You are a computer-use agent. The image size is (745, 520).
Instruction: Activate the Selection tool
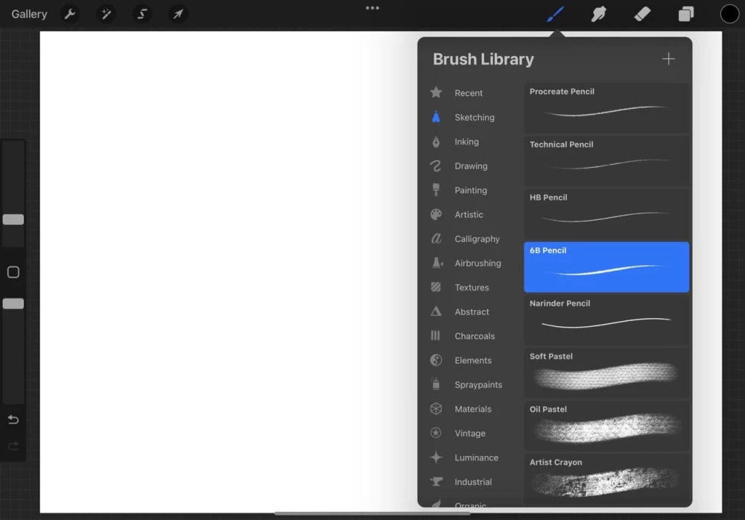142,14
